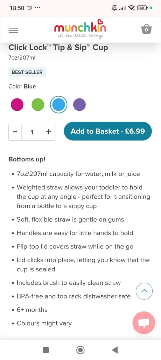Open the hamburger navigation menu
This screenshot has height=360, width=161.
[14, 30]
